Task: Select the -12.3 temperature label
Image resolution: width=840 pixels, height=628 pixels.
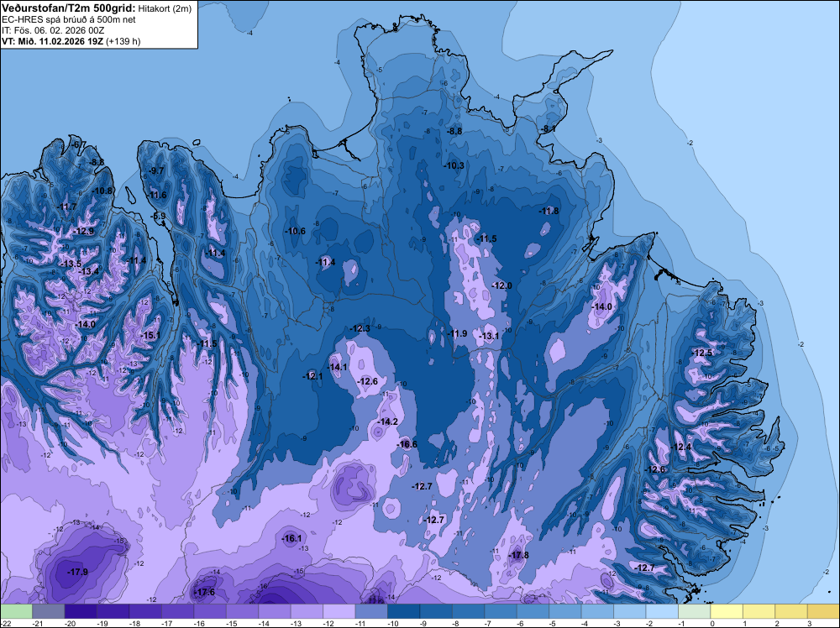Action: pos(360,329)
